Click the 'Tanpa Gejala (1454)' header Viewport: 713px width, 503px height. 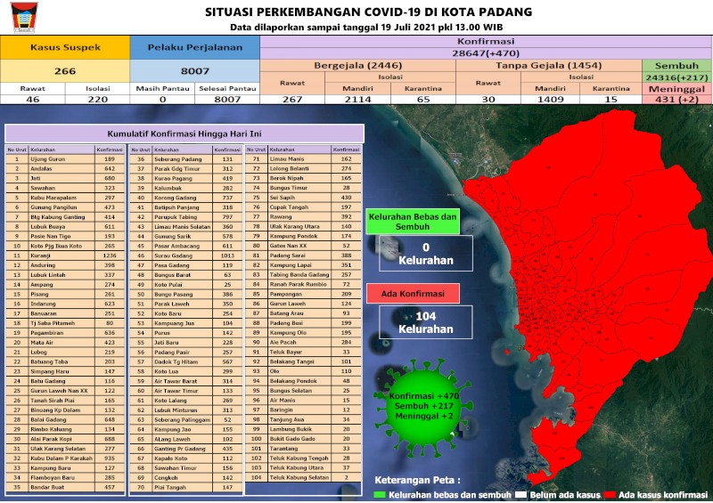coord(549,65)
